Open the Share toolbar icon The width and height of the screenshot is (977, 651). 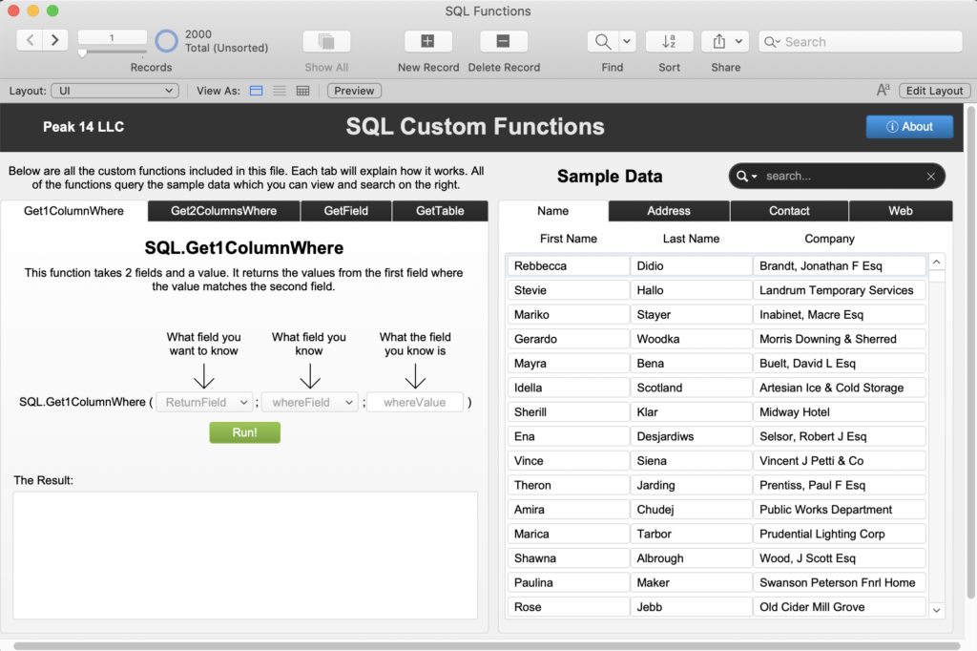coord(718,41)
